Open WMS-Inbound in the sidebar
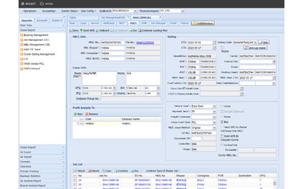The width and height of the screenshot is (303, 189). click(32, 68)
